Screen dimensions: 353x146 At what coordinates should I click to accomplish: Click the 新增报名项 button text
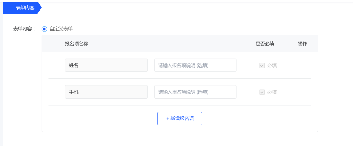[182, 119]
